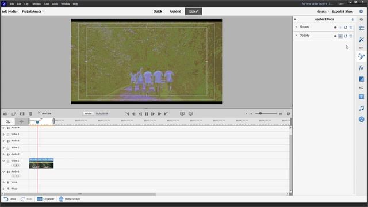
Task: Open the Clip menu
Action: 26,4
